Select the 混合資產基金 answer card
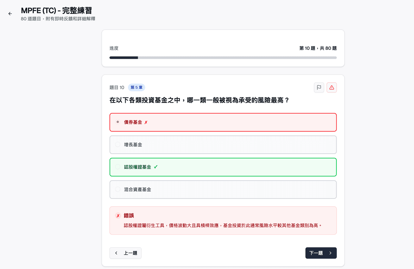 pyautogui.click(x=223, y=189)
